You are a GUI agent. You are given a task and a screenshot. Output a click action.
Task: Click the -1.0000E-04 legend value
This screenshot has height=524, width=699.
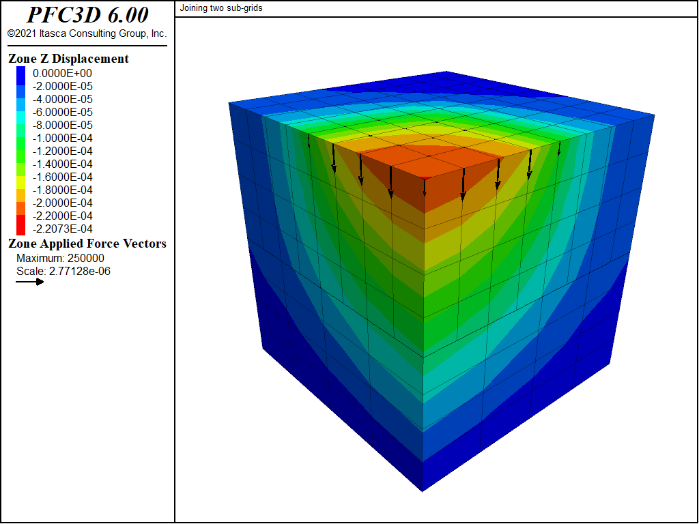pos(62,138)
